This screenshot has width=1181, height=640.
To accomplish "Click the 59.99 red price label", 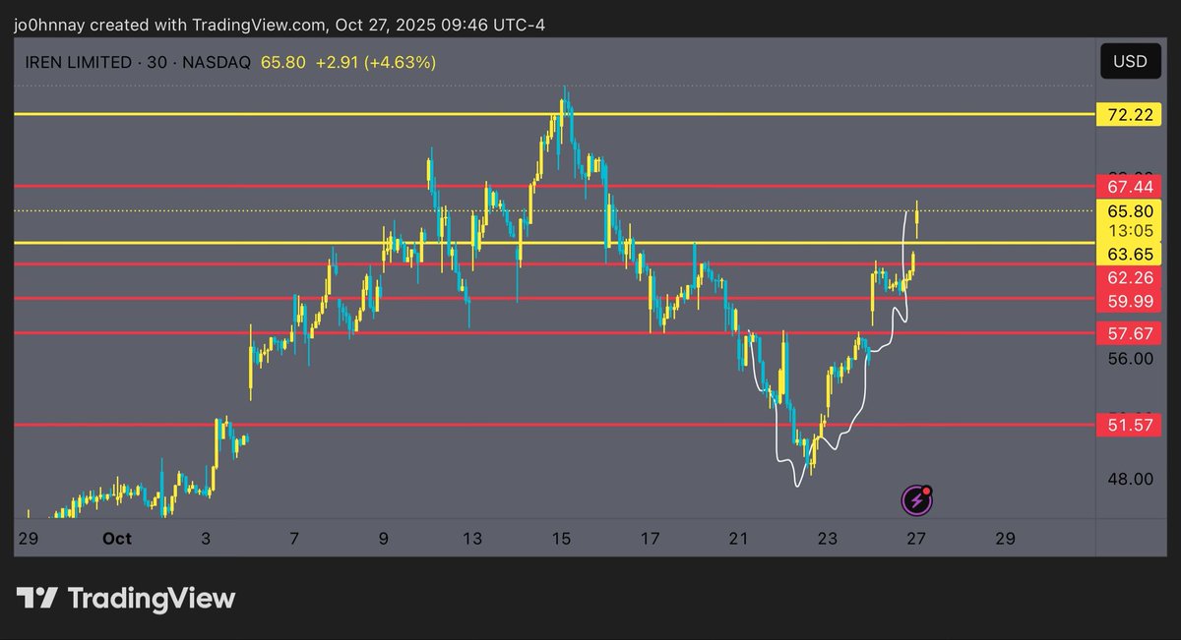I will tap(1129, 302).
